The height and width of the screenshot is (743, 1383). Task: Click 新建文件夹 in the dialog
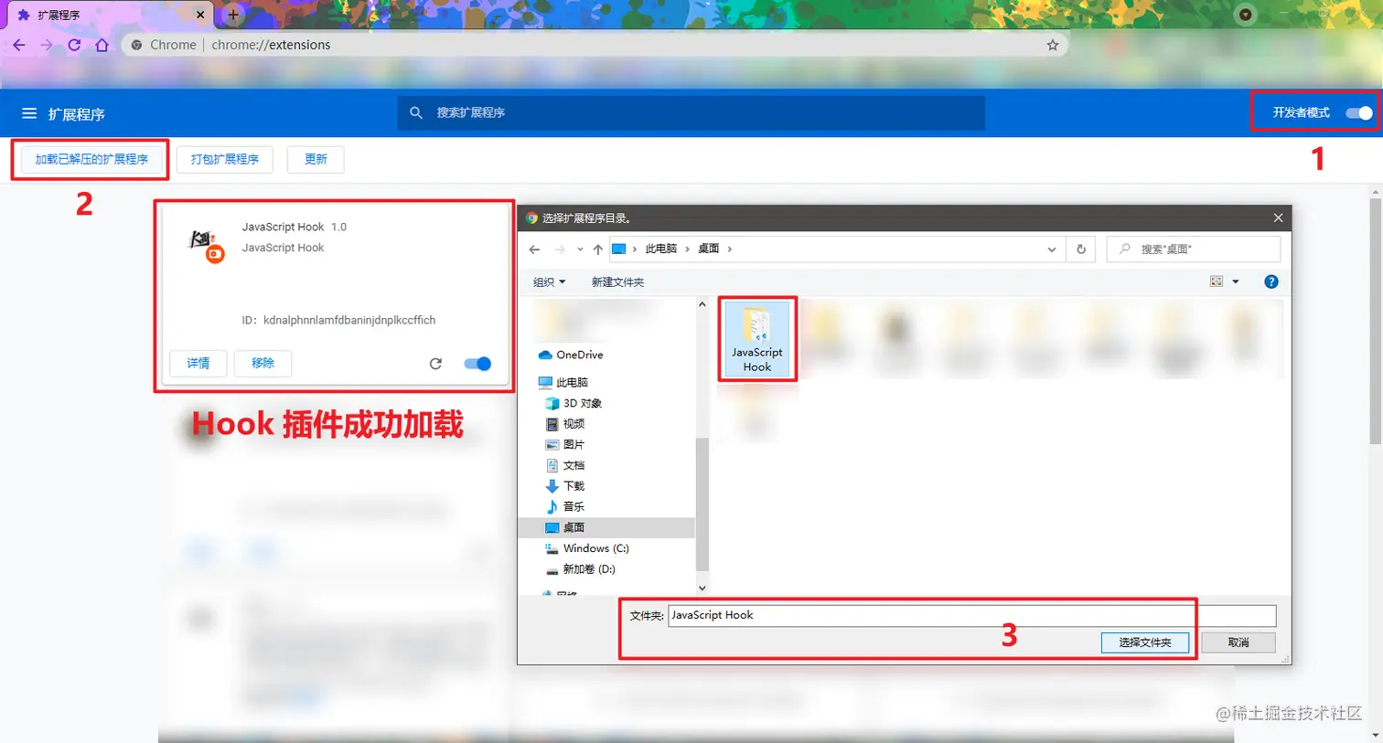617,281
